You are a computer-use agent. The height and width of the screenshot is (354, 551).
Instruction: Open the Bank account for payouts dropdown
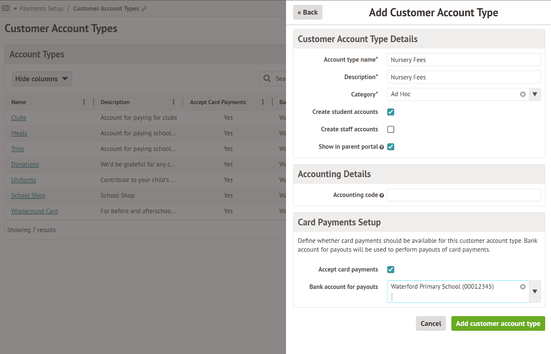point(534,291)
